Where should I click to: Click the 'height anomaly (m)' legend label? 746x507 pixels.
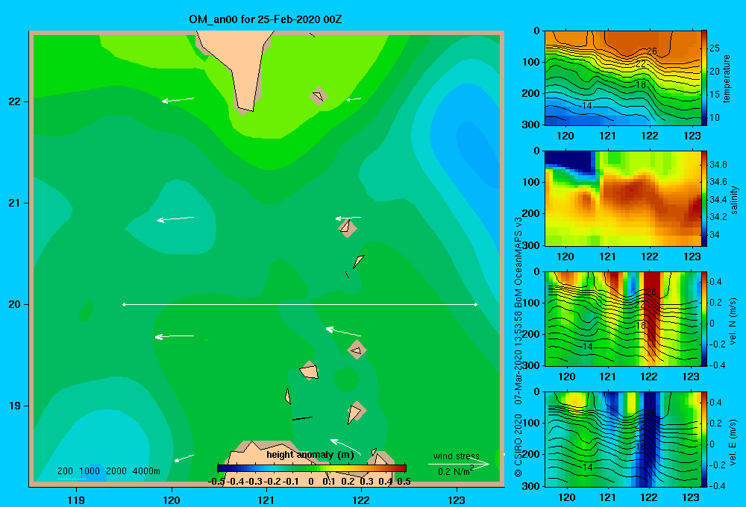click(x=310, y=455)
